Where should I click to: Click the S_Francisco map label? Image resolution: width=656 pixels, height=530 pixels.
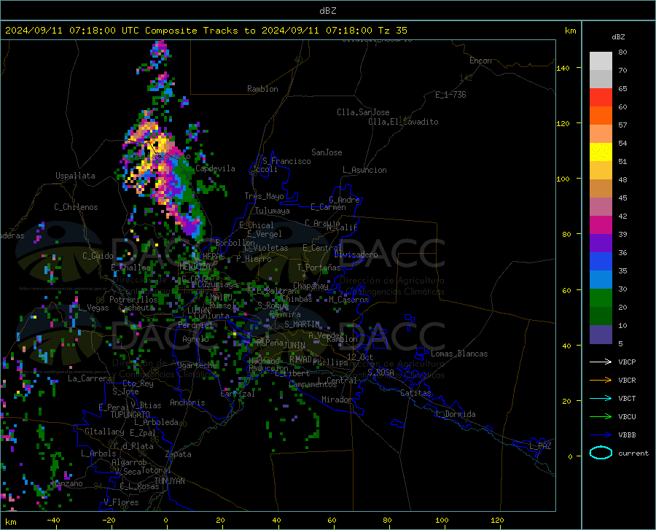point(286,161)
